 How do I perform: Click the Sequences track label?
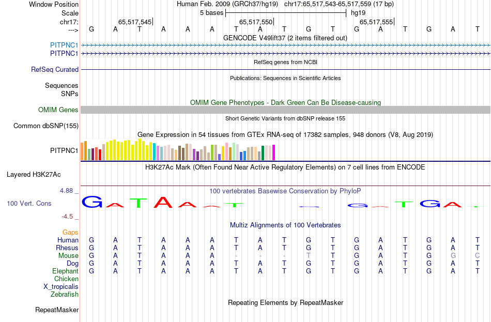(62, 85)
